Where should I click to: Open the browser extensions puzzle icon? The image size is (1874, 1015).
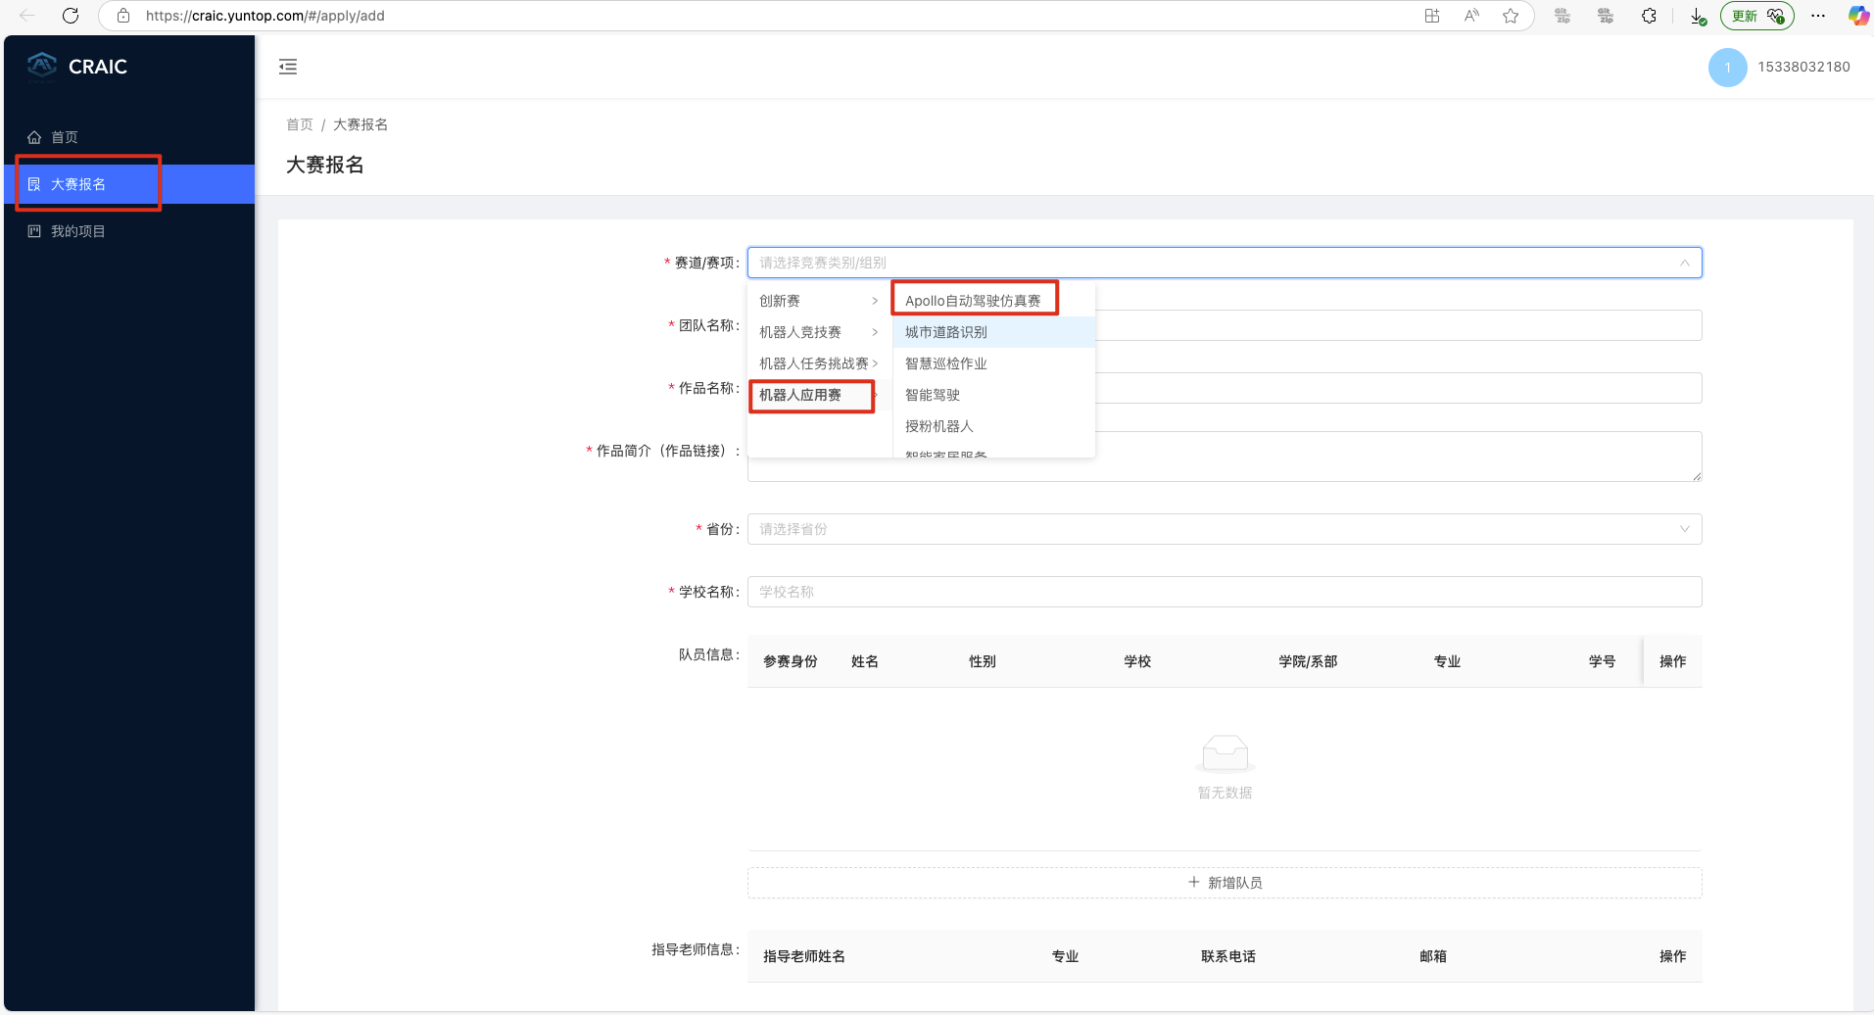click(1649, 16)
